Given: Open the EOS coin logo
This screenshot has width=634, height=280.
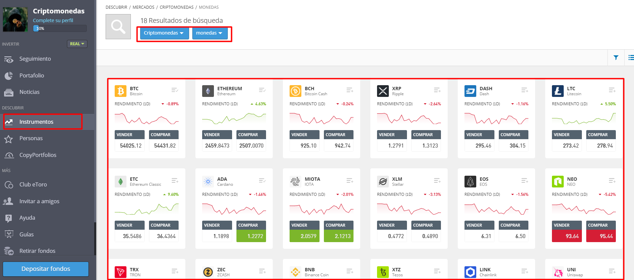Looking at the screenshot, I should coord(470,181).
